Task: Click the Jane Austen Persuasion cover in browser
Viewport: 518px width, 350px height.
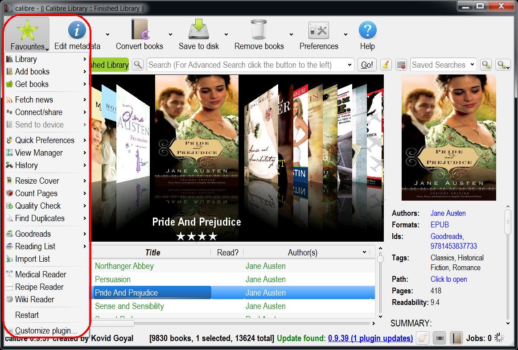Action: click(x=133, y=134)
